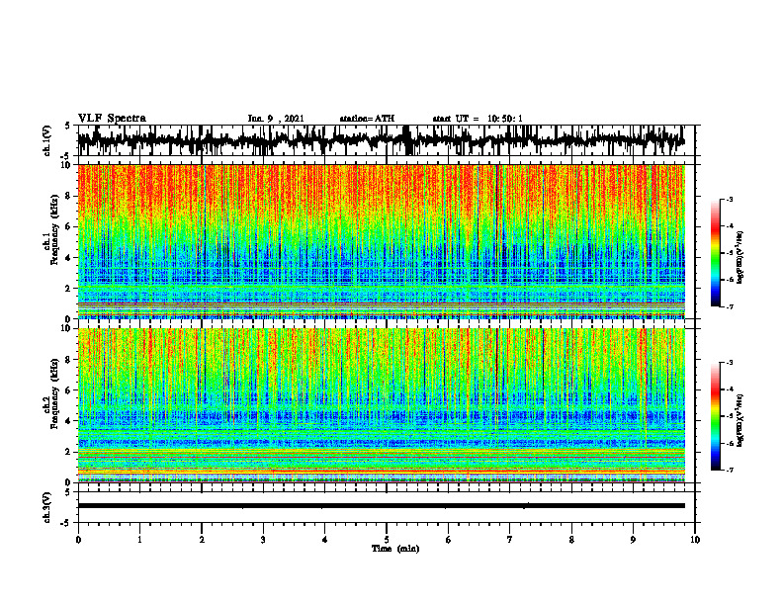Screen dimensions: 783x605
Task: Click the "station=ATH" header label
Action: click(367, 119)
